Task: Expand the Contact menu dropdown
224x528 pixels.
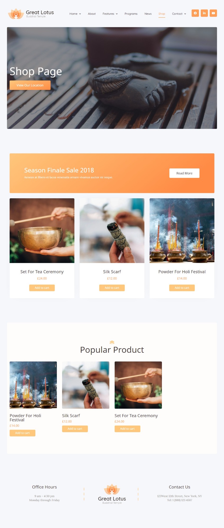Action: click(x=179, y=14)
